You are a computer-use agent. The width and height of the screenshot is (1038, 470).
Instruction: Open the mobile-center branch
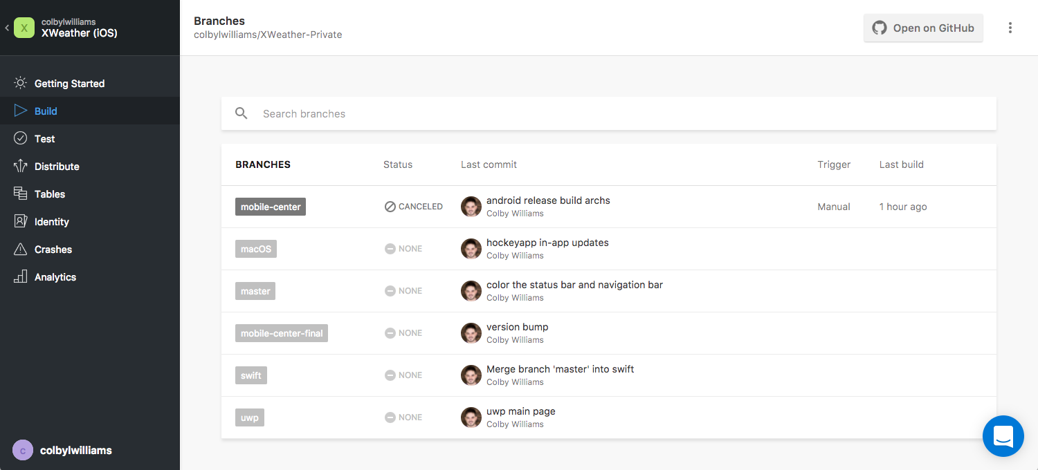271,207
